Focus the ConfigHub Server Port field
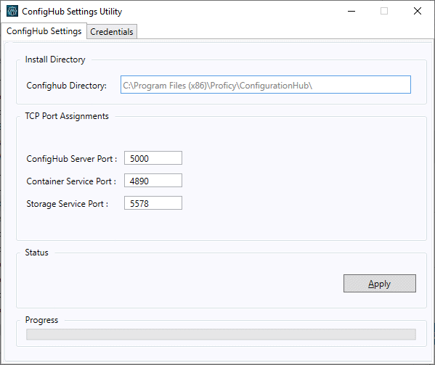 [x=153, y=158]
